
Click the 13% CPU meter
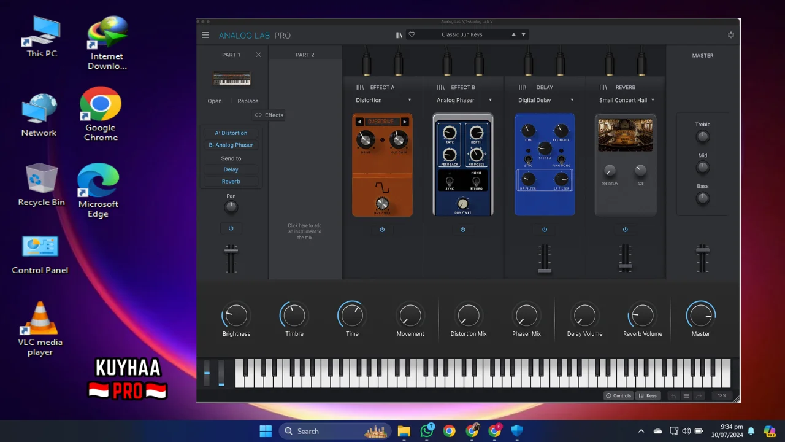point(722,396)
